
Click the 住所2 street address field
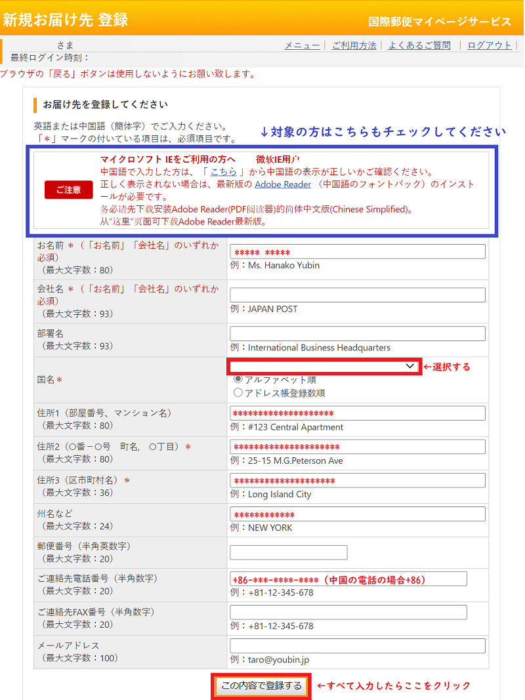[358, 447]
